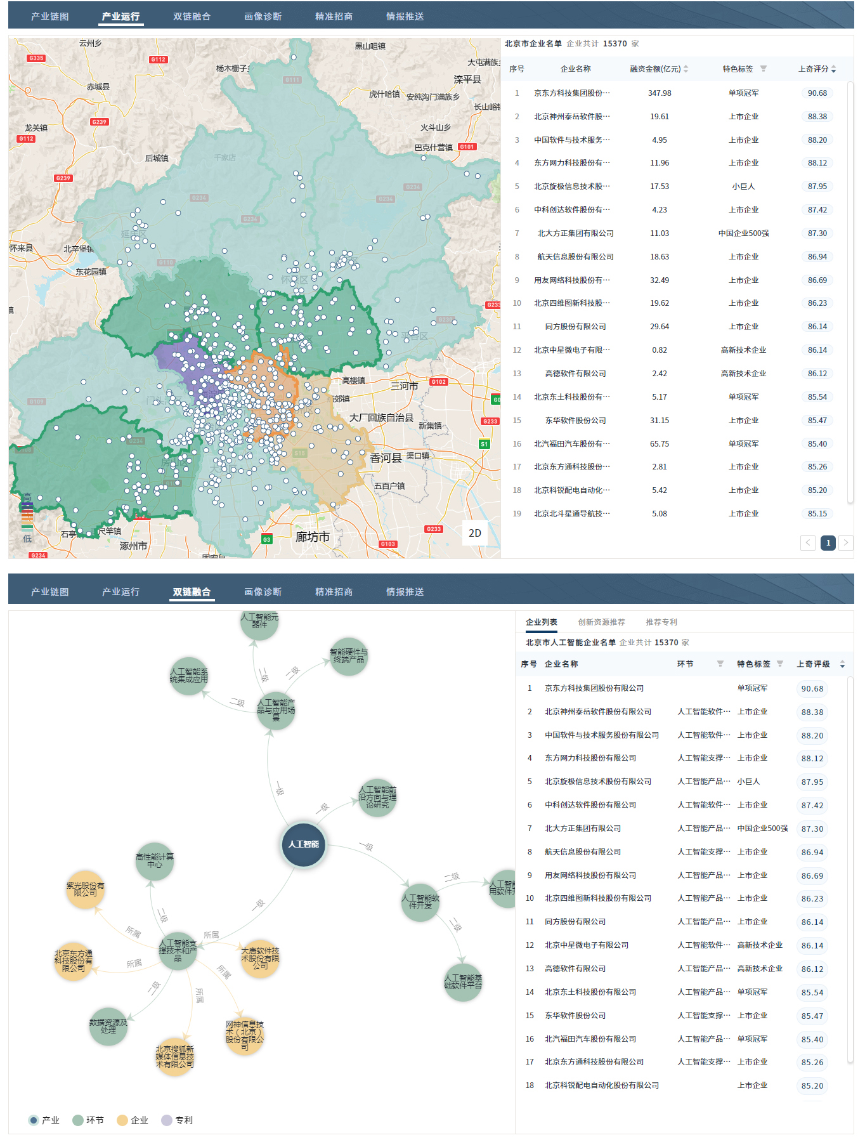Select page 1 in pagination
The image size is (865, 1147).
(828, 542)
